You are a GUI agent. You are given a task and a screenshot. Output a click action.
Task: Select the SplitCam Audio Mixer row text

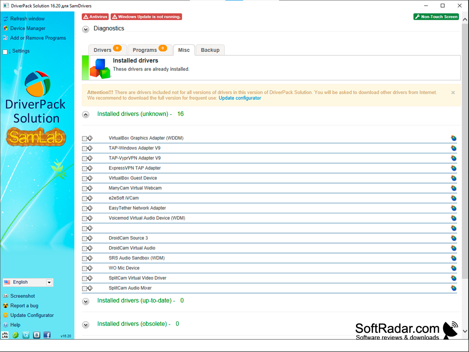(x=130, y=288)
